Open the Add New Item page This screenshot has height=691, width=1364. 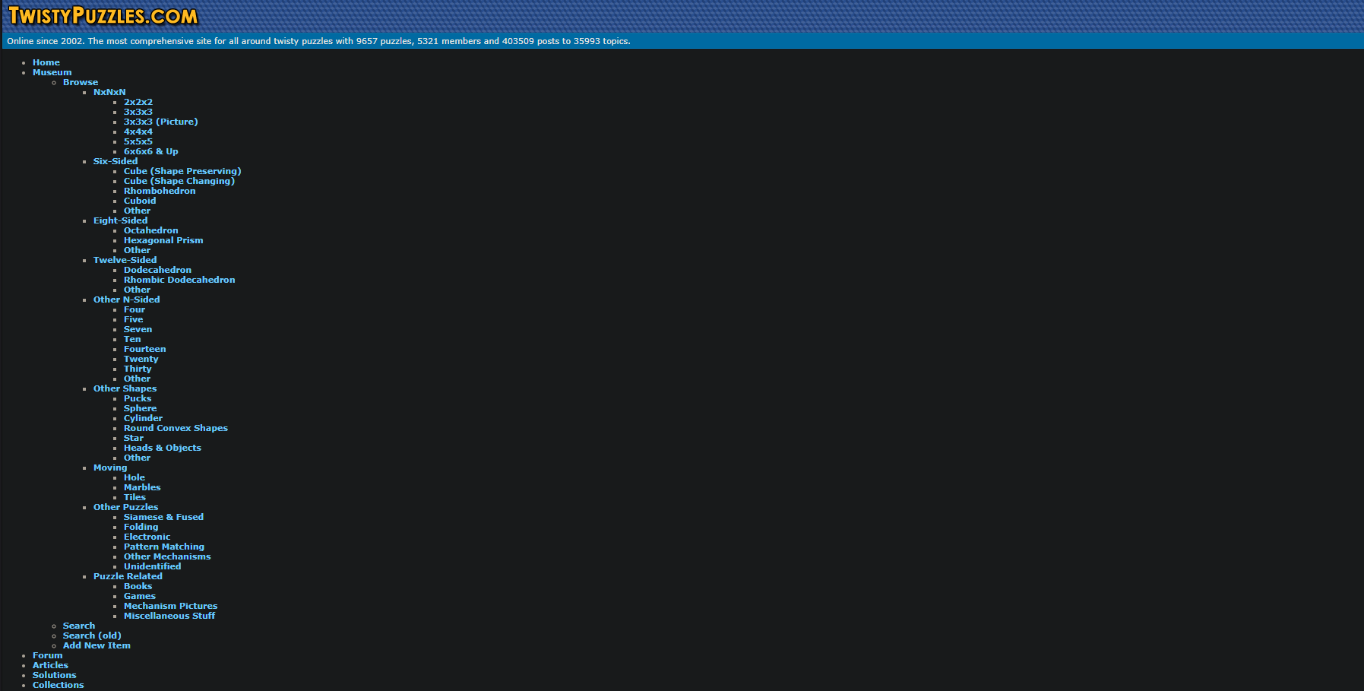pos(97,645)
